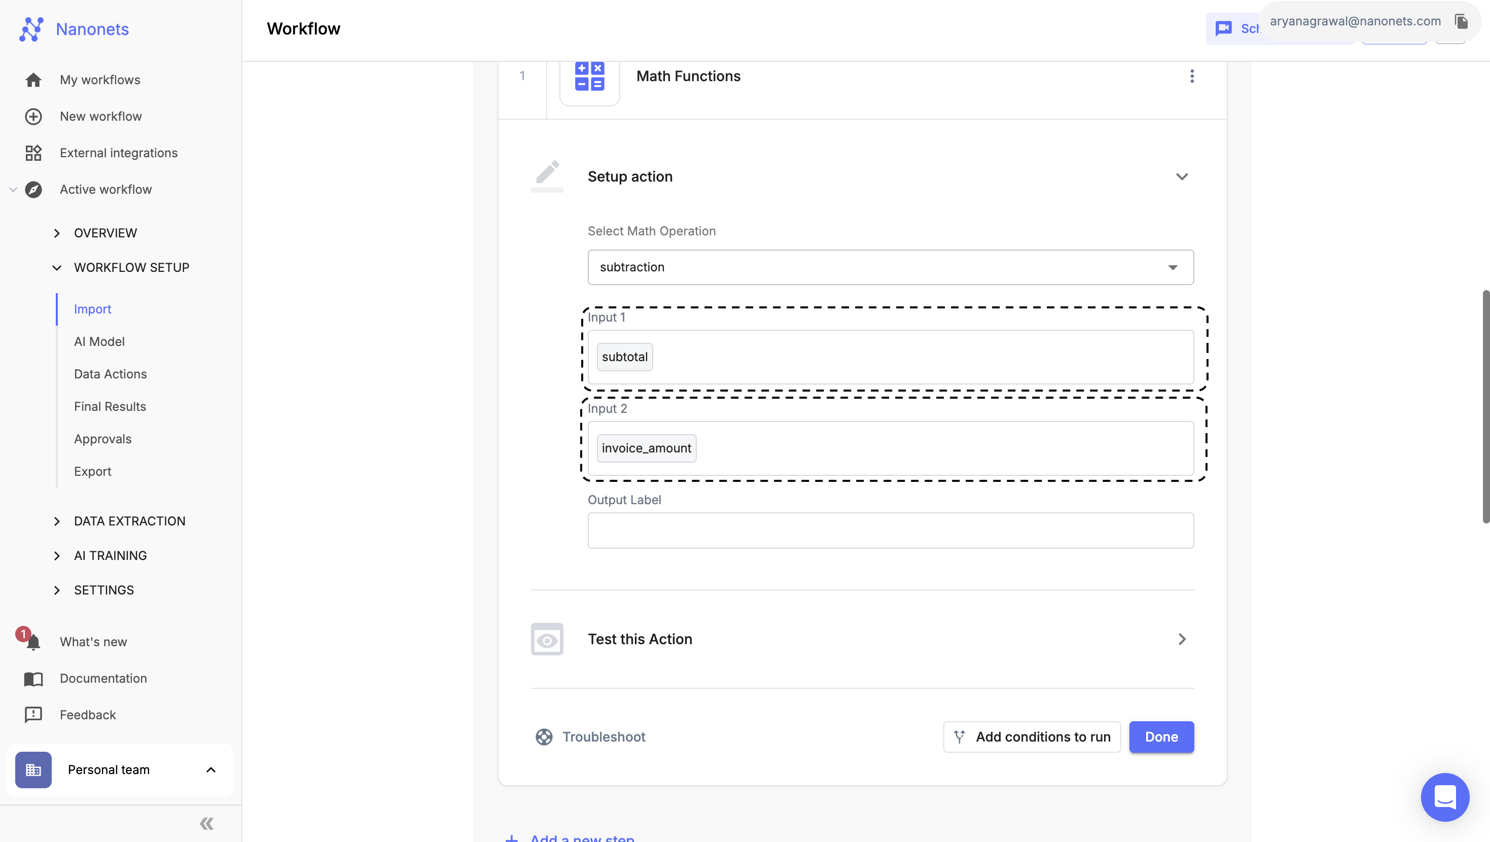
Task: Open My workflows home icon
Action: point(33,80)
